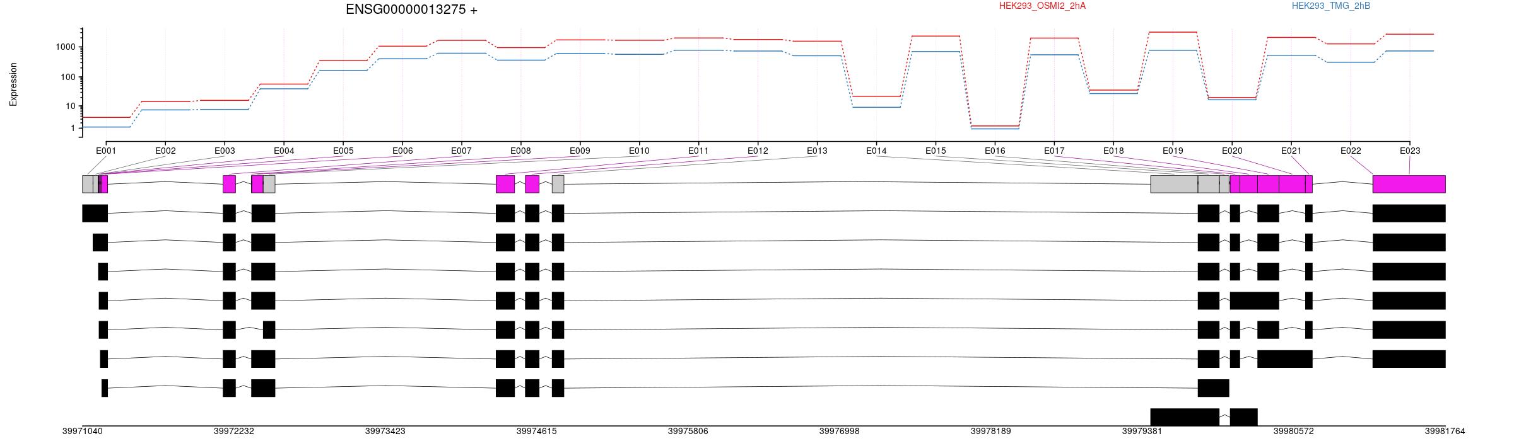Click exon label E010
Screen dimensions: 1514x441
(x=639, y=151)
